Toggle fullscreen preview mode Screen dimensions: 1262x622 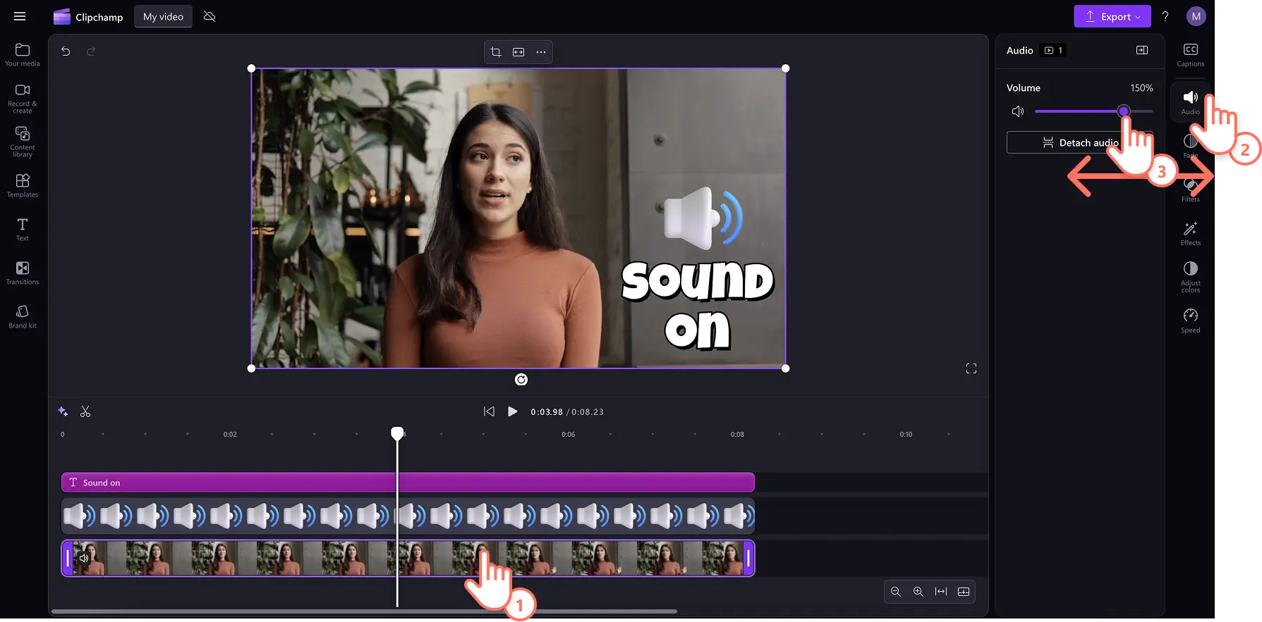pos(971,368)
